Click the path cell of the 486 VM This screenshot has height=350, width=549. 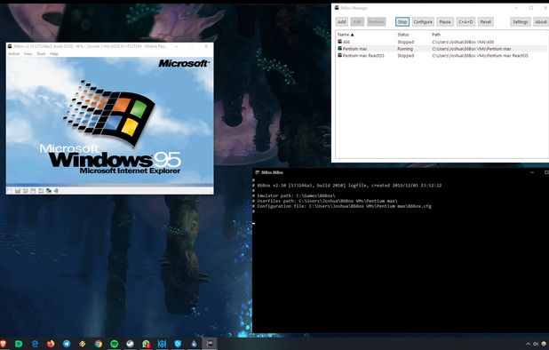(463, 42)
